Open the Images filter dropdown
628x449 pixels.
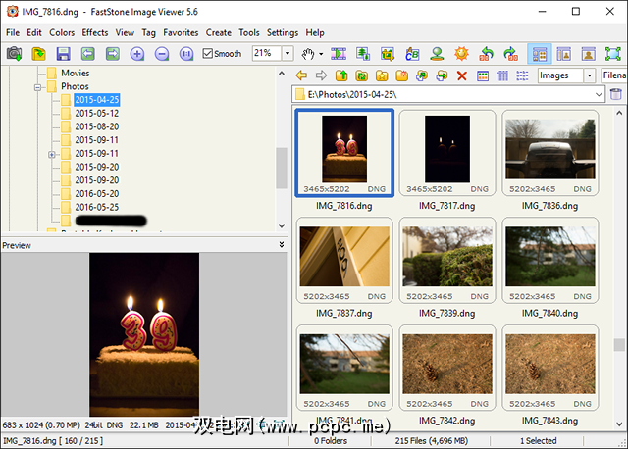[589, 75]
